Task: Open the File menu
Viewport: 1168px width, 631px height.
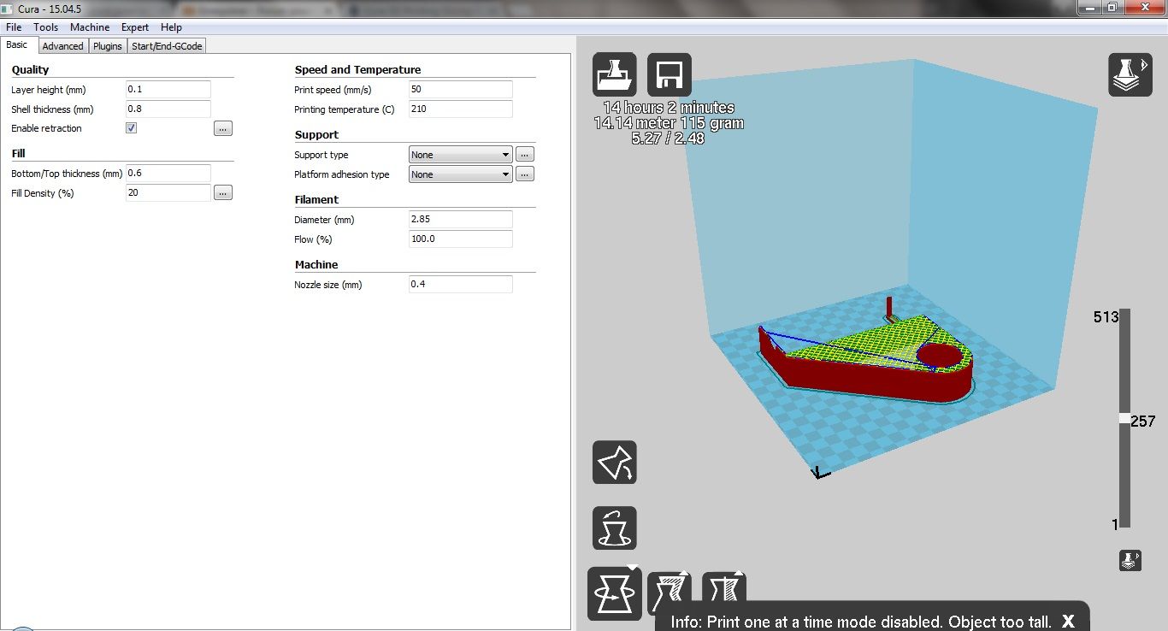Action: pyautogui.click(x=14, y=27)
